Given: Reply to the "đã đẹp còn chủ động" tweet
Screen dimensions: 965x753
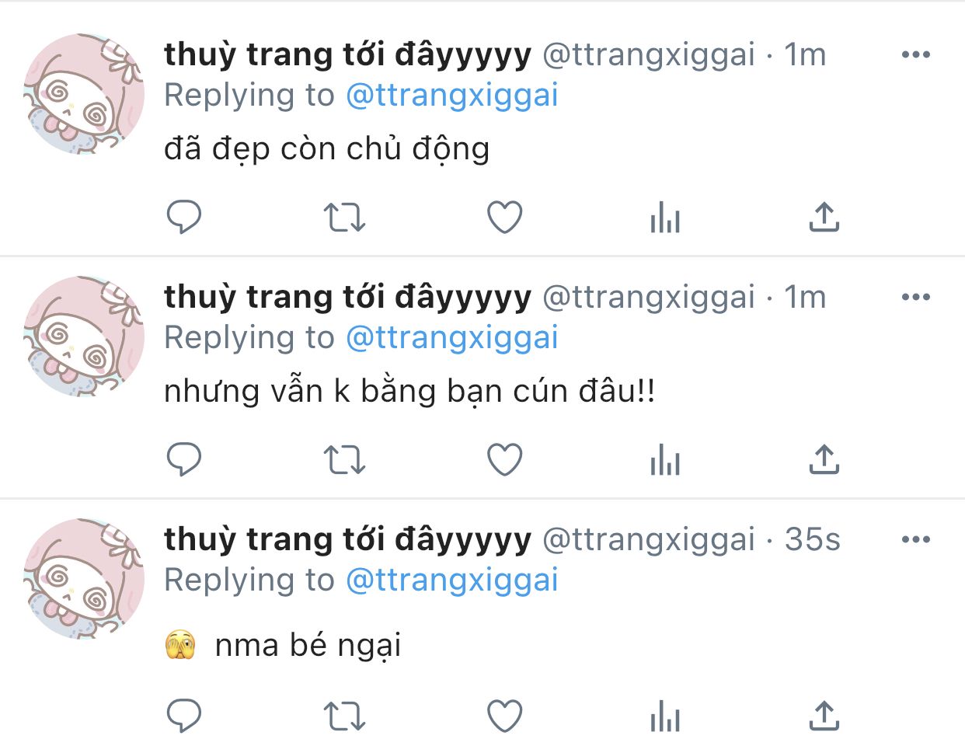Looking at the screenshot, I should pos(184,218).
